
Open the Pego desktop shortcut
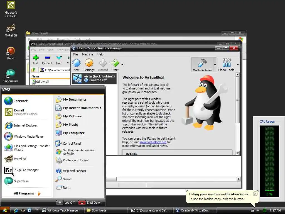pyautogui.click(x=11, y=53)
